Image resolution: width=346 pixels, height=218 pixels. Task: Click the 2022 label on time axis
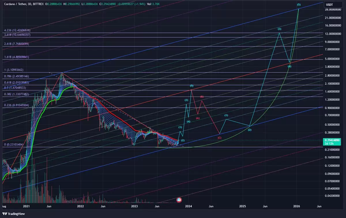pyautogui.click(x=80, y=206)
